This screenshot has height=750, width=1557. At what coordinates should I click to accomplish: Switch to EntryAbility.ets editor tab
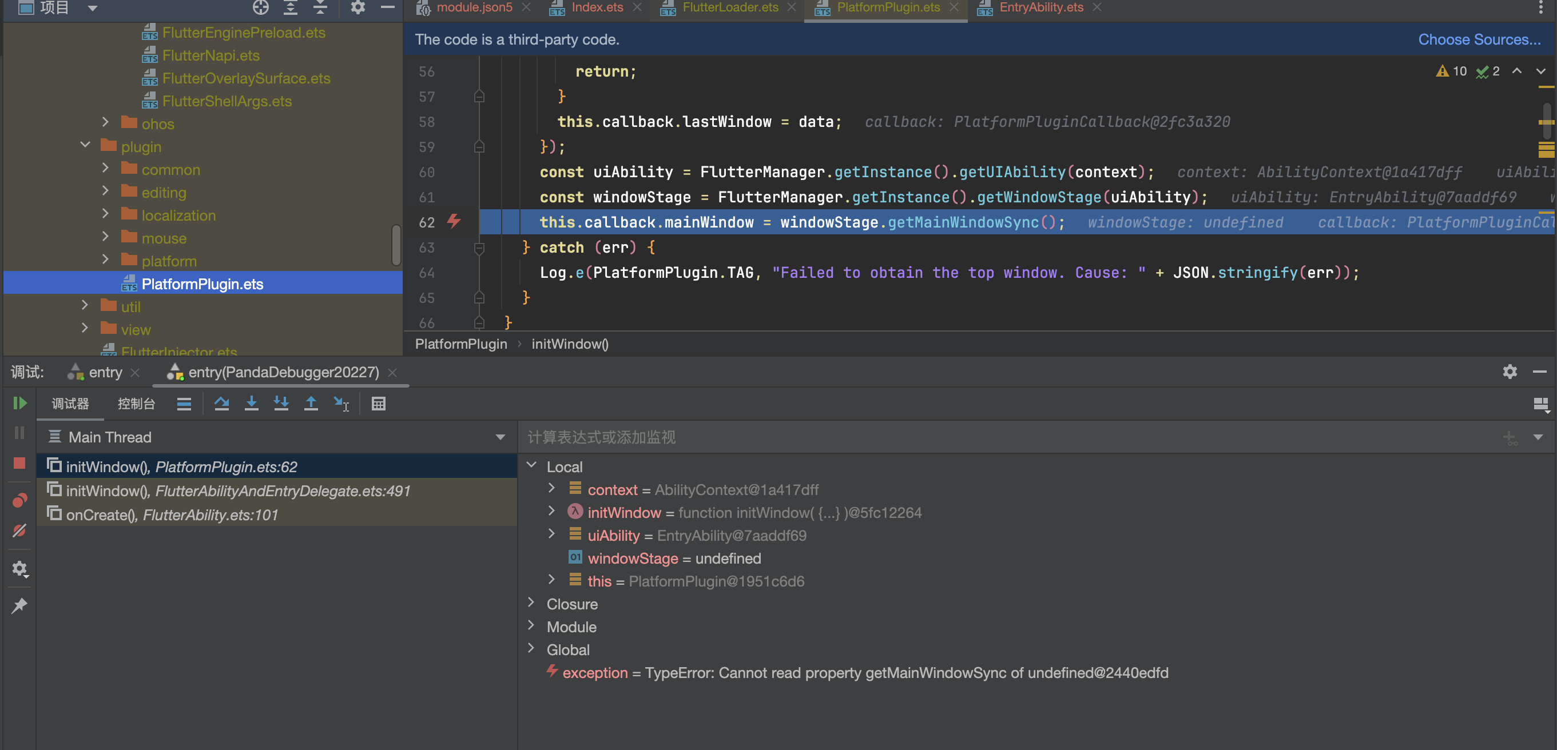click(x=1040, y=8)
